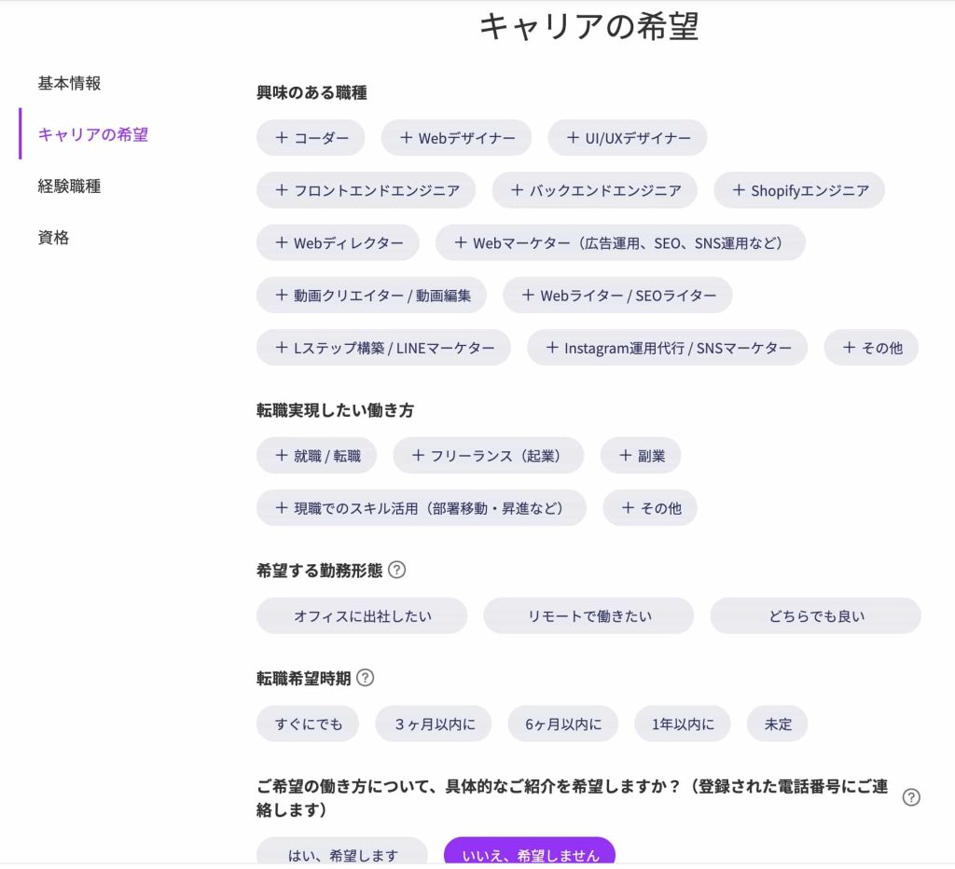Screen dimensions: 955x869
Task: Select リモートで働きたい
Action: [588, 615]
